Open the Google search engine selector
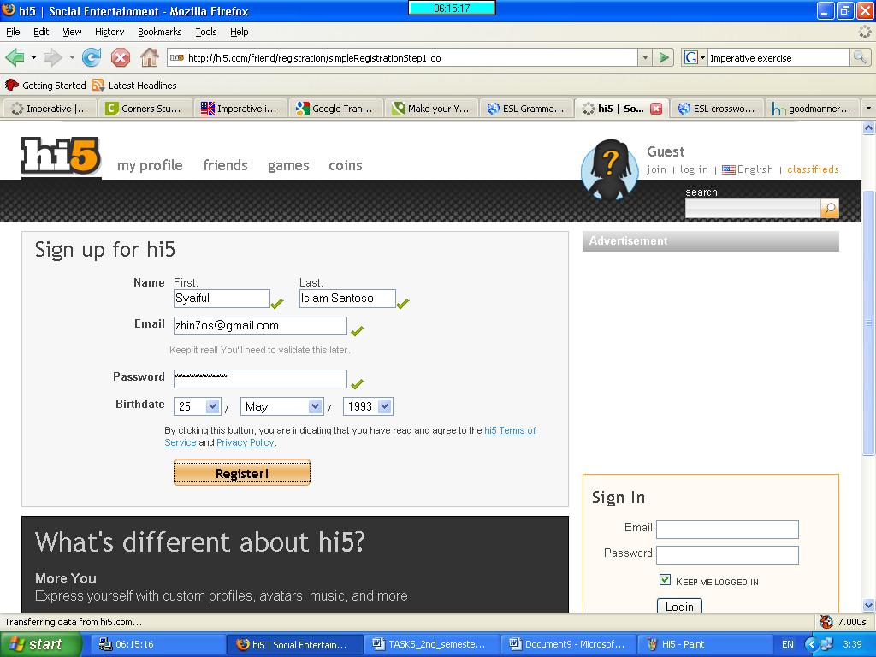876x657 pixels. tap(695, 57)
